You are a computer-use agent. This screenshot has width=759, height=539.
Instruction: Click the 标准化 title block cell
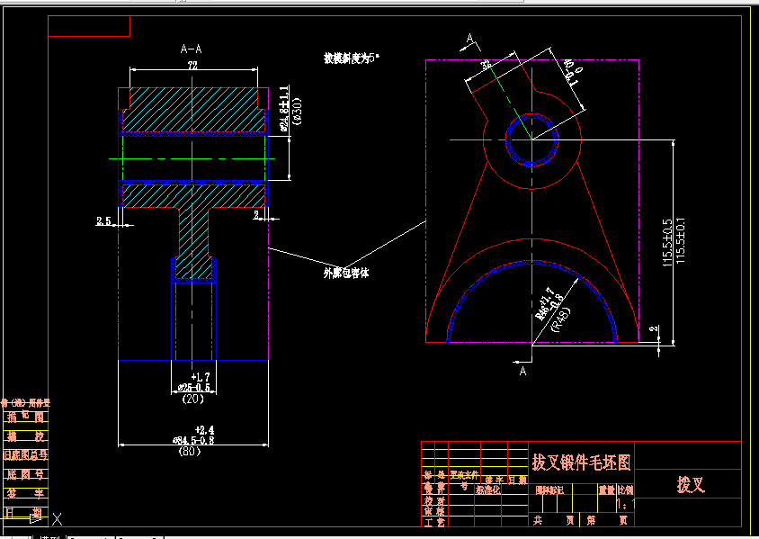click(x=488, y=490)
